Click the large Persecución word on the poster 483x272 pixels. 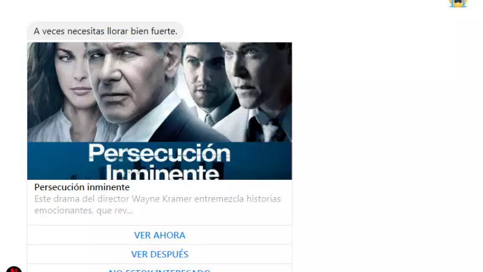pyautogui.click(x=159, y=153)
